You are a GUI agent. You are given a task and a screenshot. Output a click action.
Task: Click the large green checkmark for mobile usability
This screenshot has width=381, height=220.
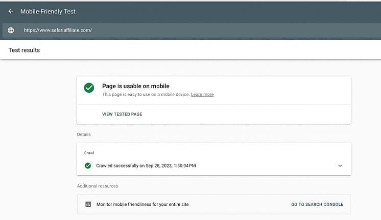[x=89, y=88]
